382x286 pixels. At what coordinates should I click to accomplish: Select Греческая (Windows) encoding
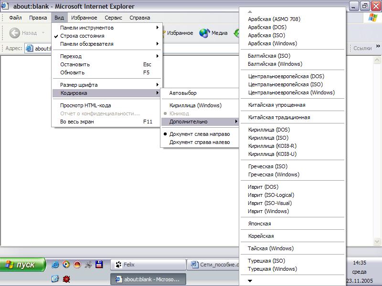pos(292,174)
